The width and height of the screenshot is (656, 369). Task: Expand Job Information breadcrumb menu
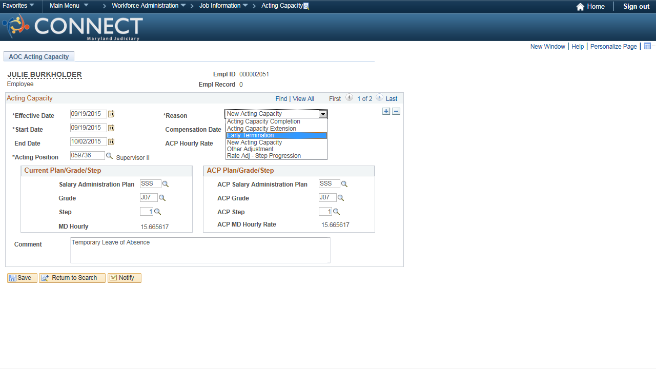click(x=223, y=6)
